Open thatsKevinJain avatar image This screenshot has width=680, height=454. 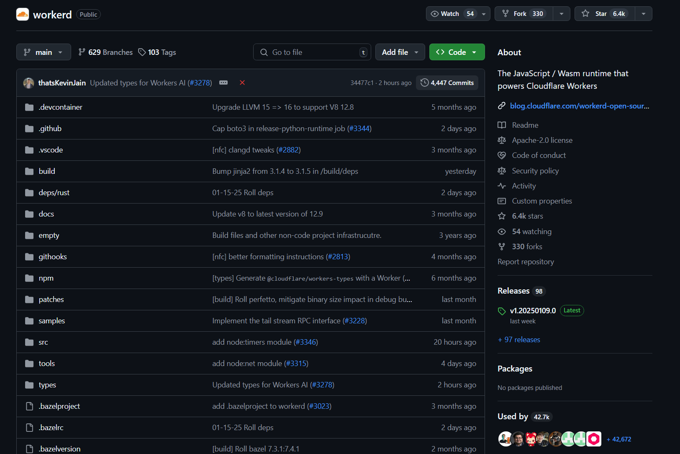coord(28,83)
